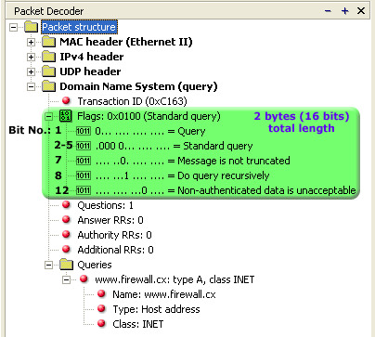Click the Domain Name System folder icon
This screenshot has height=337, width=375.
click(48, 86)
